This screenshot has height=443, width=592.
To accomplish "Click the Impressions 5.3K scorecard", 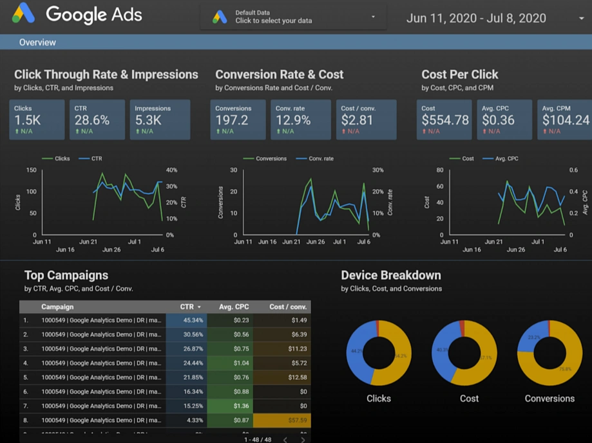I will 160,120.
